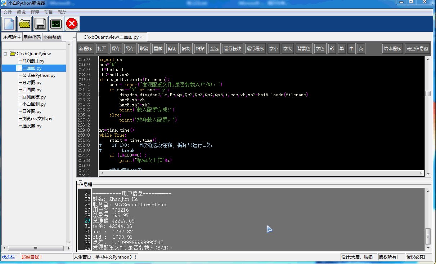This screenshot has width=436, height=264.
Task: Increase font with 字大 button
Action: (288, 49)
